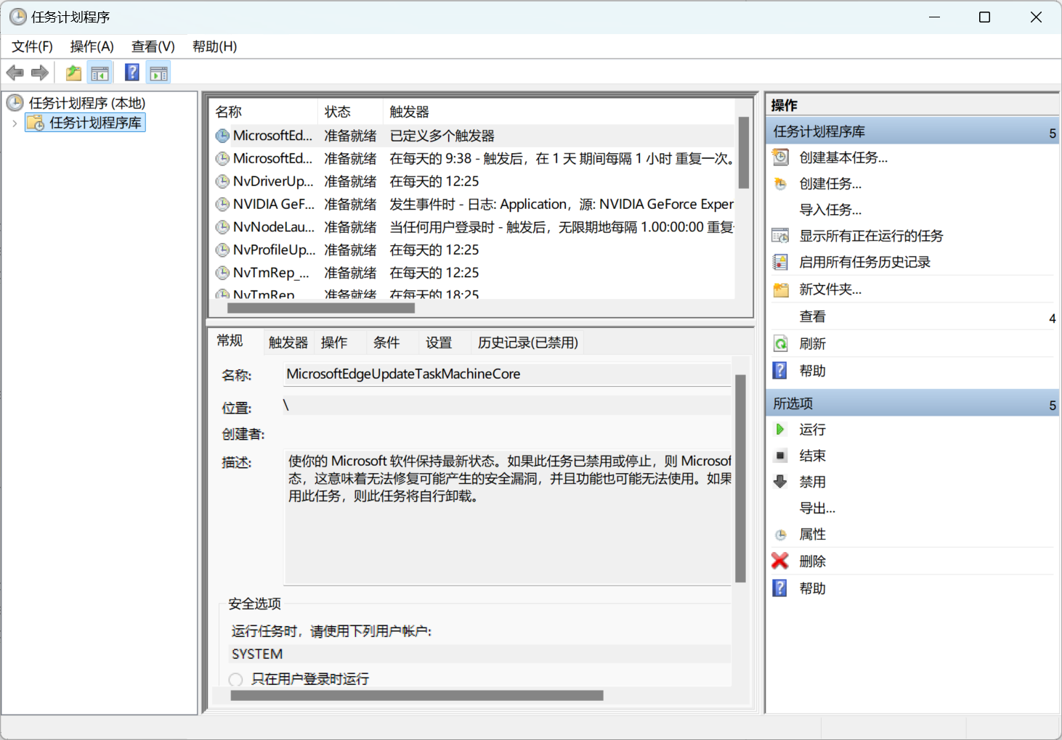Viewport: 1062px width, 740px height.
Task: Click the Back arrow toolbar icon
Action: (15, 73)
